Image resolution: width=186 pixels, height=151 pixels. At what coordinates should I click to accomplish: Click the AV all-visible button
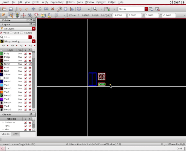pyautogui.click(x=3, y=46)
